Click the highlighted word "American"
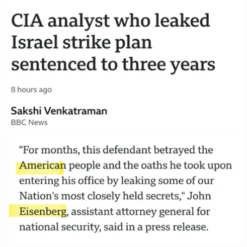 [x=43, y=166]
